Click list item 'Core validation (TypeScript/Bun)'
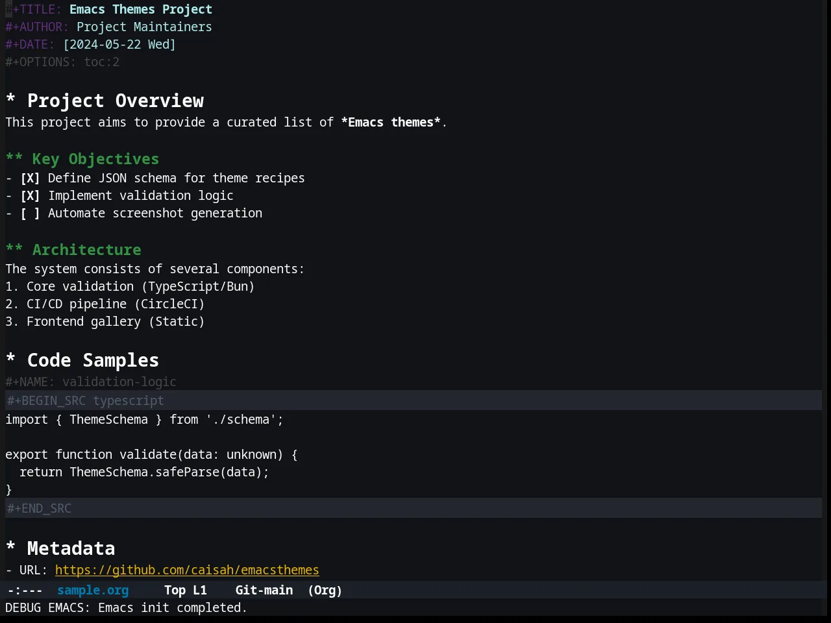The width and height of the screenshot is (831, 623). click(x=140, y=286)
